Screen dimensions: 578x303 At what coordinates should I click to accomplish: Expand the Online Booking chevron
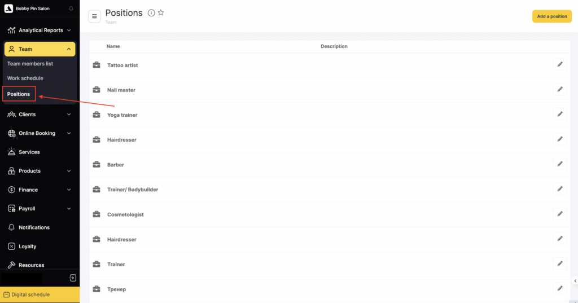point(69,133)
